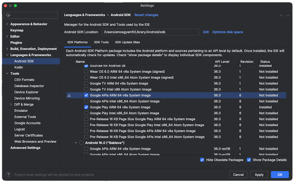Open Web Browsers and Preview settings

click(35, 142)
